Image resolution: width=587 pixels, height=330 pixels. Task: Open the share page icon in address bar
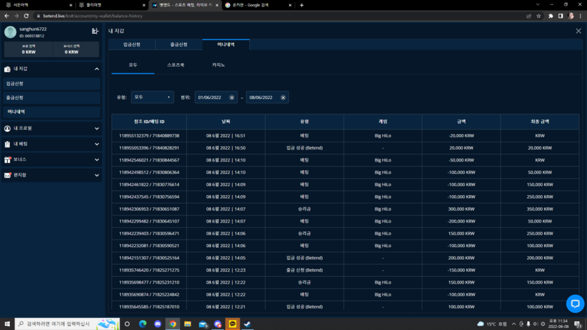[529, 16]
